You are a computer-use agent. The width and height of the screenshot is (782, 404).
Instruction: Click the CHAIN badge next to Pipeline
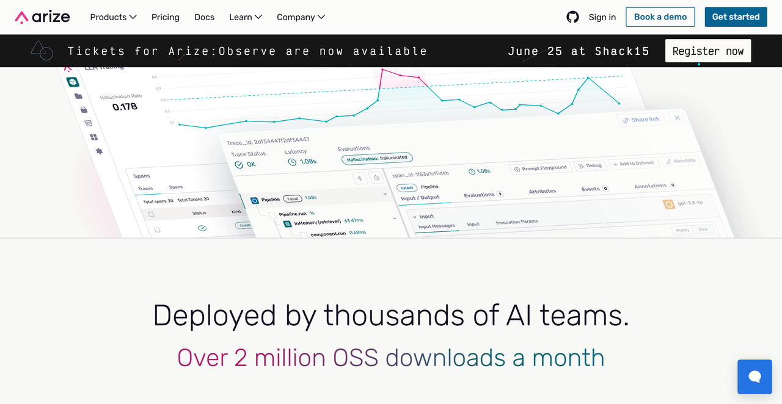point(407,188)
